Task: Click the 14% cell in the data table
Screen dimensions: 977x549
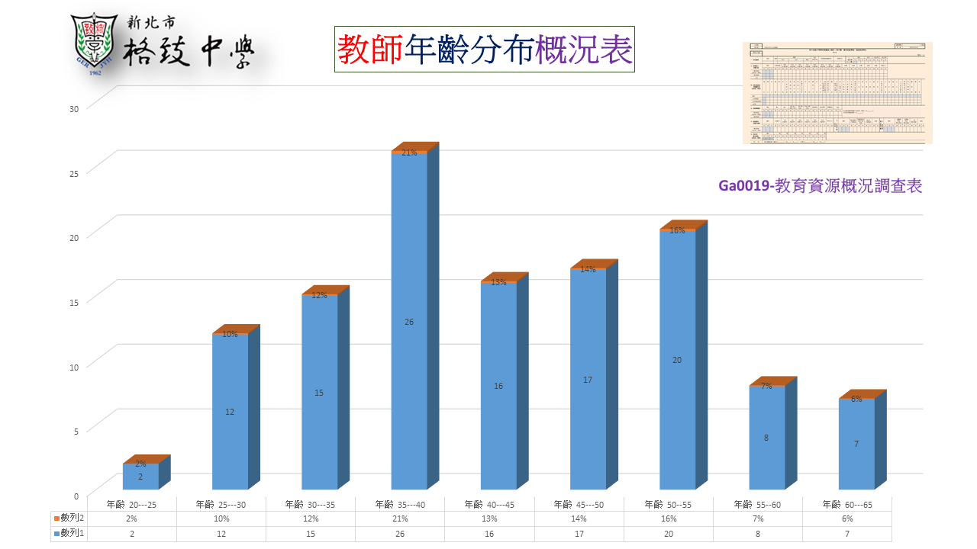Action: tap(579, 518)
